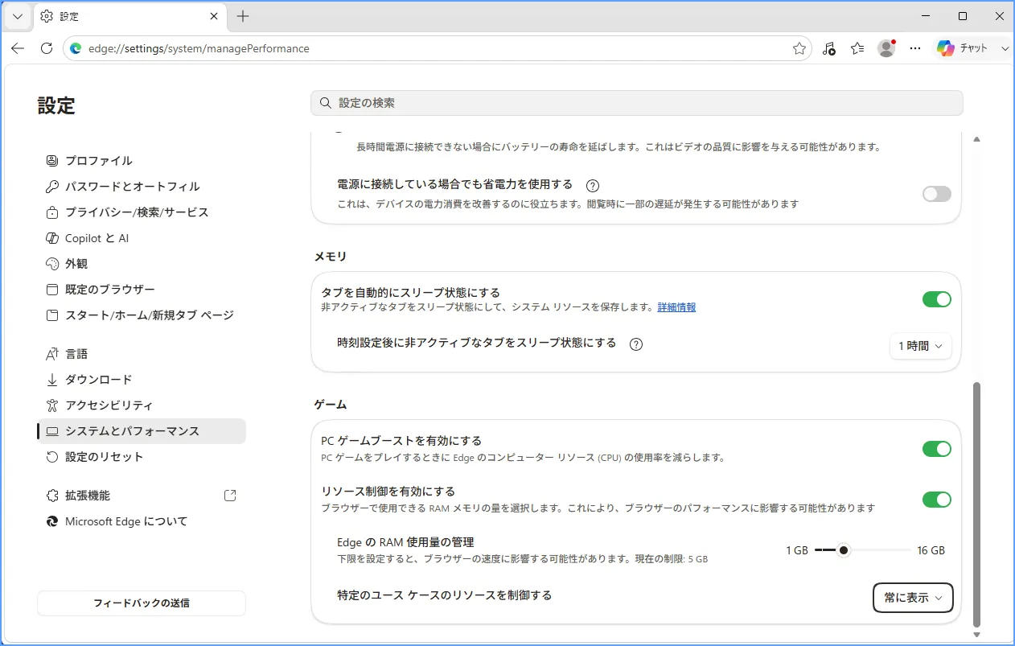
Task: Open プライバシー/検索/サービス section
Action: click(142, 212)
